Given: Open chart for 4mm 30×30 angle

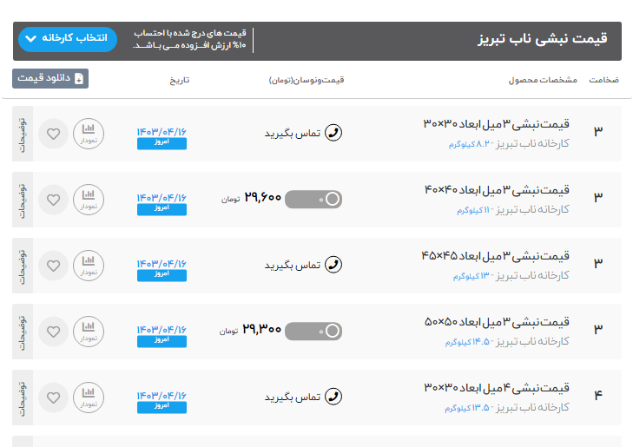Looking at the screenshot, I should coord(88,397).
